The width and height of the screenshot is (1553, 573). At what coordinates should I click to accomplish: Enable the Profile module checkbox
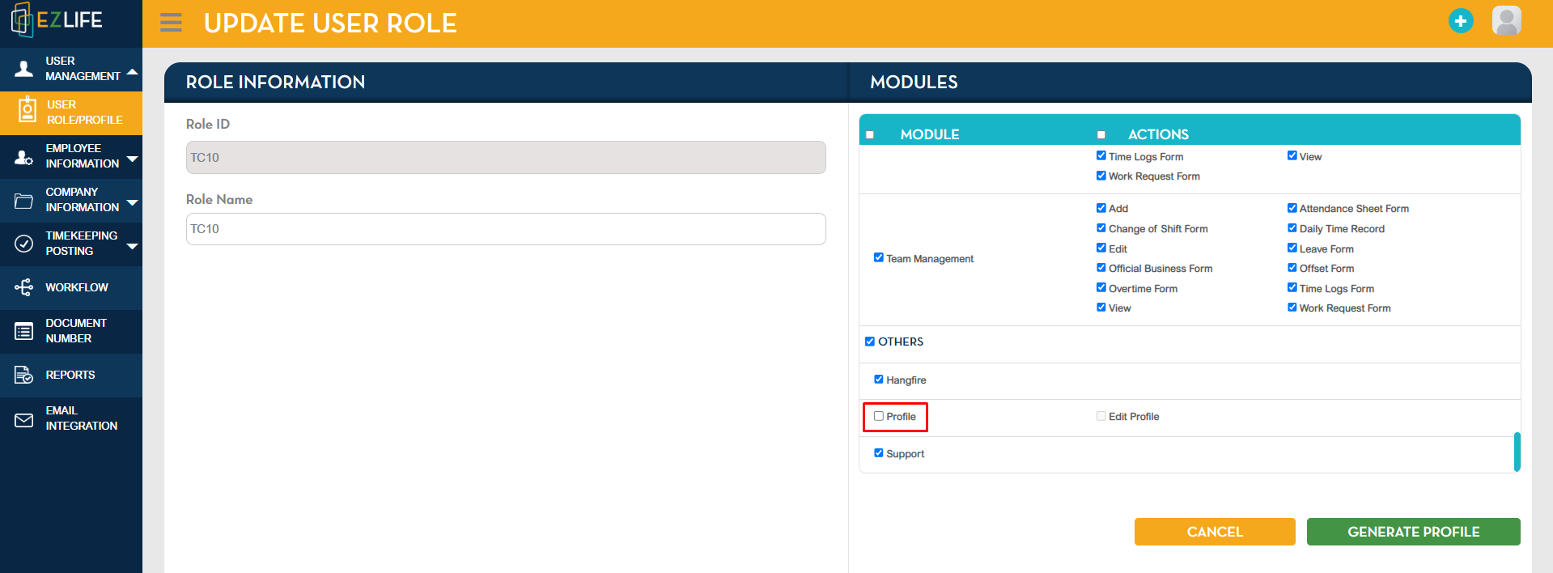[x=879, y=416]
